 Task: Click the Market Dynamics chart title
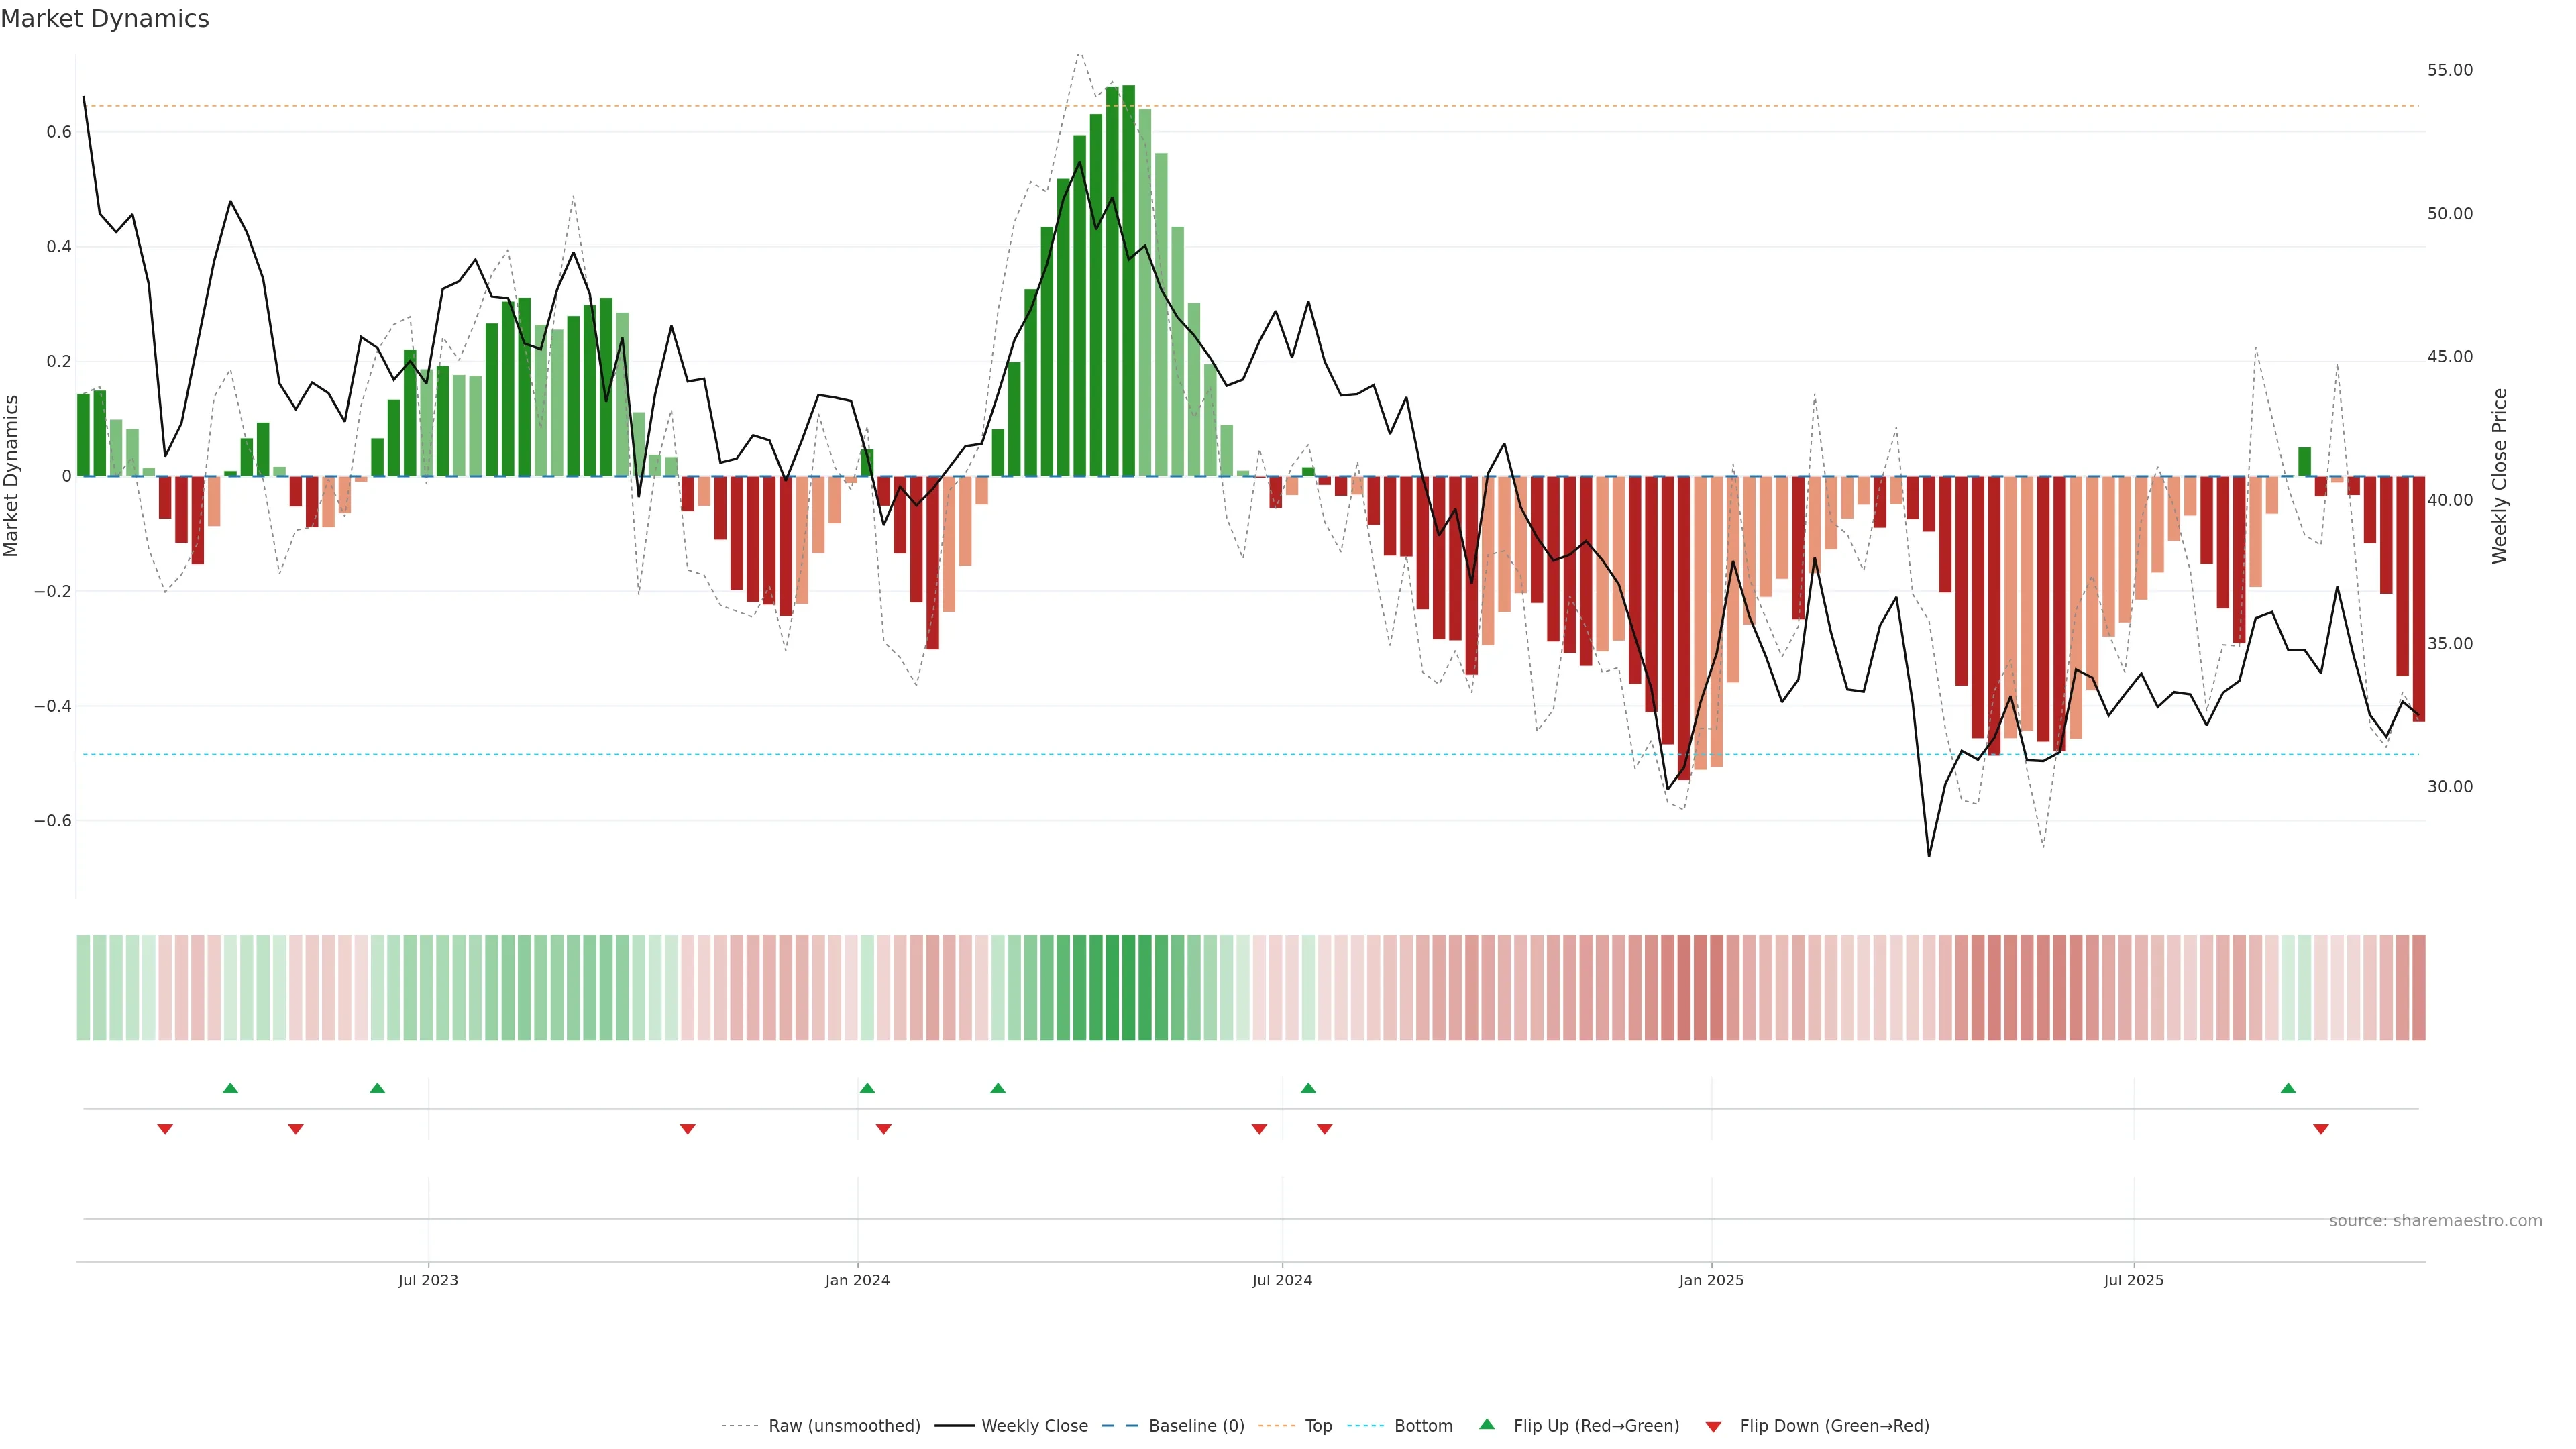click(x=105, y=19)
